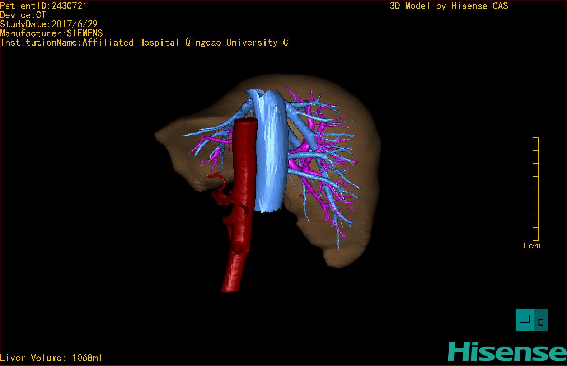Screen dimensions: 567x366
Task: Click the "Device:CT" text
Action: 23,15
